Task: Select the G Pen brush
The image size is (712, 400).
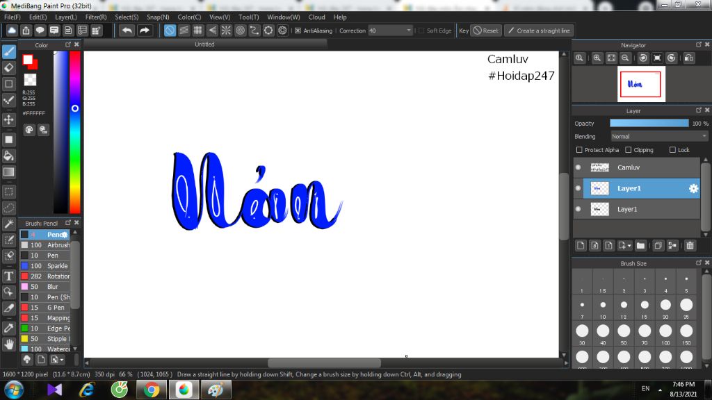Action: click(45, 308)
